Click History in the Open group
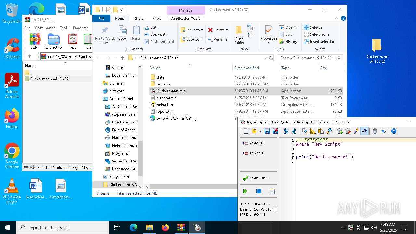This screenshot has height=234, width=416. coord(288,42)
